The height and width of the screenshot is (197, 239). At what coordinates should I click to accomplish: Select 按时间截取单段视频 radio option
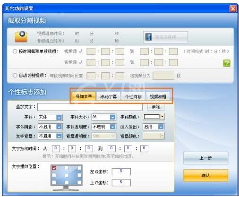[x=15, y=51]
